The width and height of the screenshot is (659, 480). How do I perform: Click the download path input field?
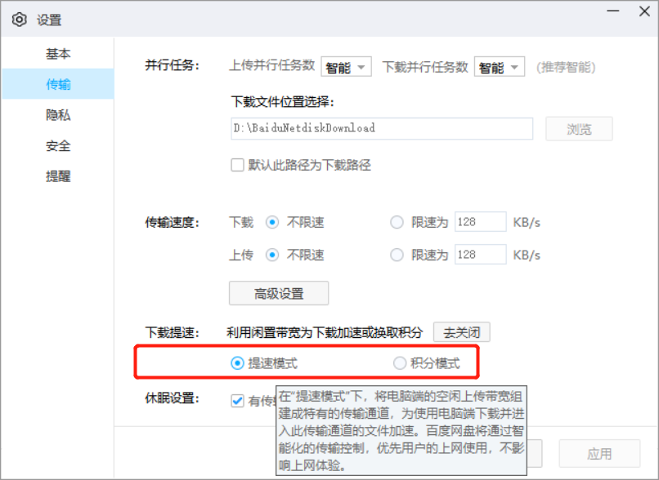(382, 128)
